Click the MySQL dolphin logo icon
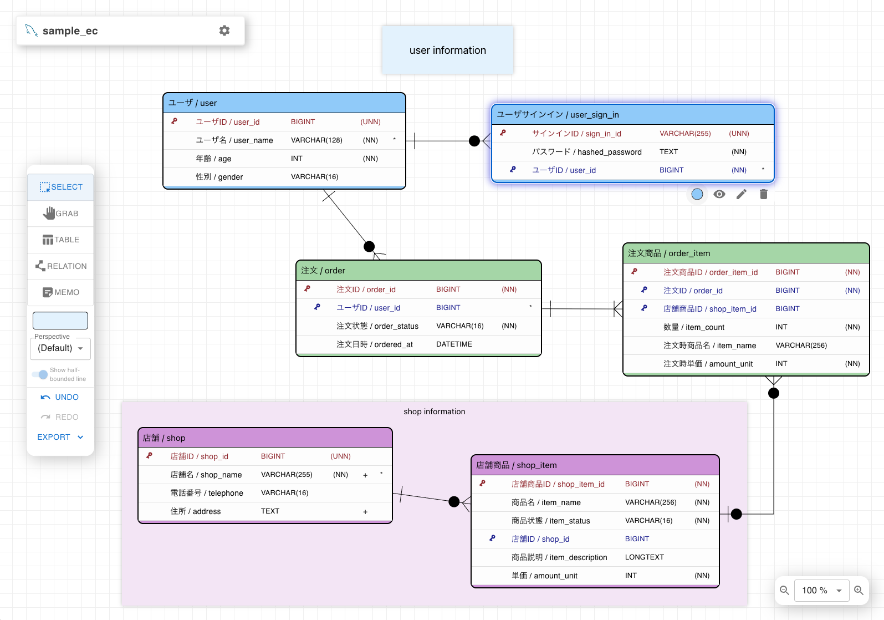884x620 pixels. (x=32, y=31)
